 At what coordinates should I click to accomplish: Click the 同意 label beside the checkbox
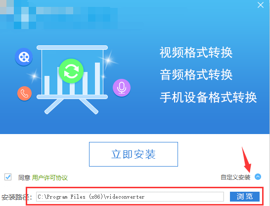point(24,178)
